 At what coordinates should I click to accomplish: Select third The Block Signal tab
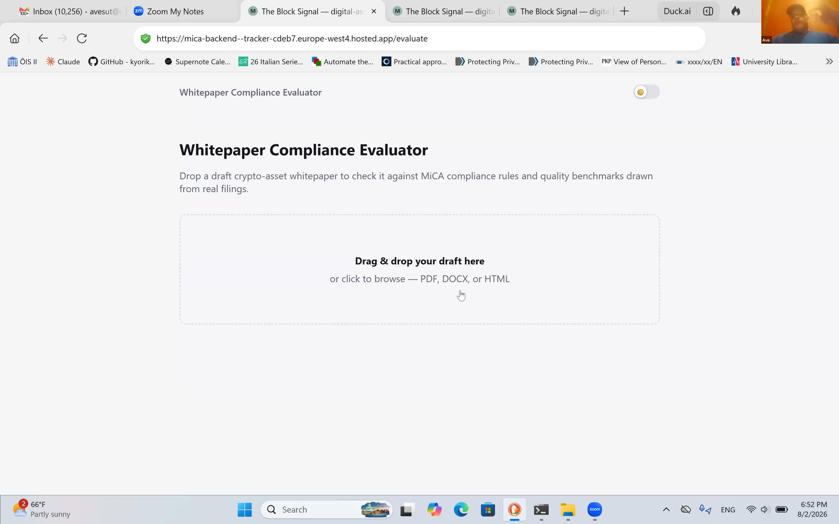click(x=558, y=11)
